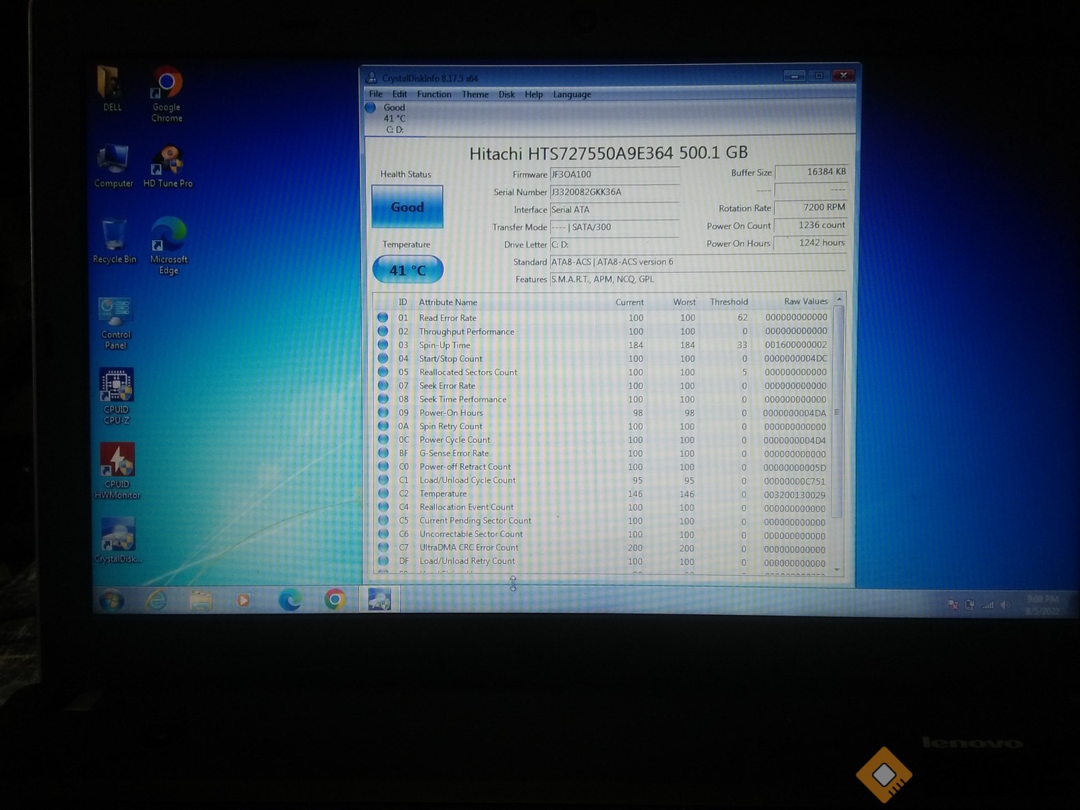The height and width of the screenshot is (810, 1080).
Task: Click the Transfer Mode field
Action: pos(614,227)
